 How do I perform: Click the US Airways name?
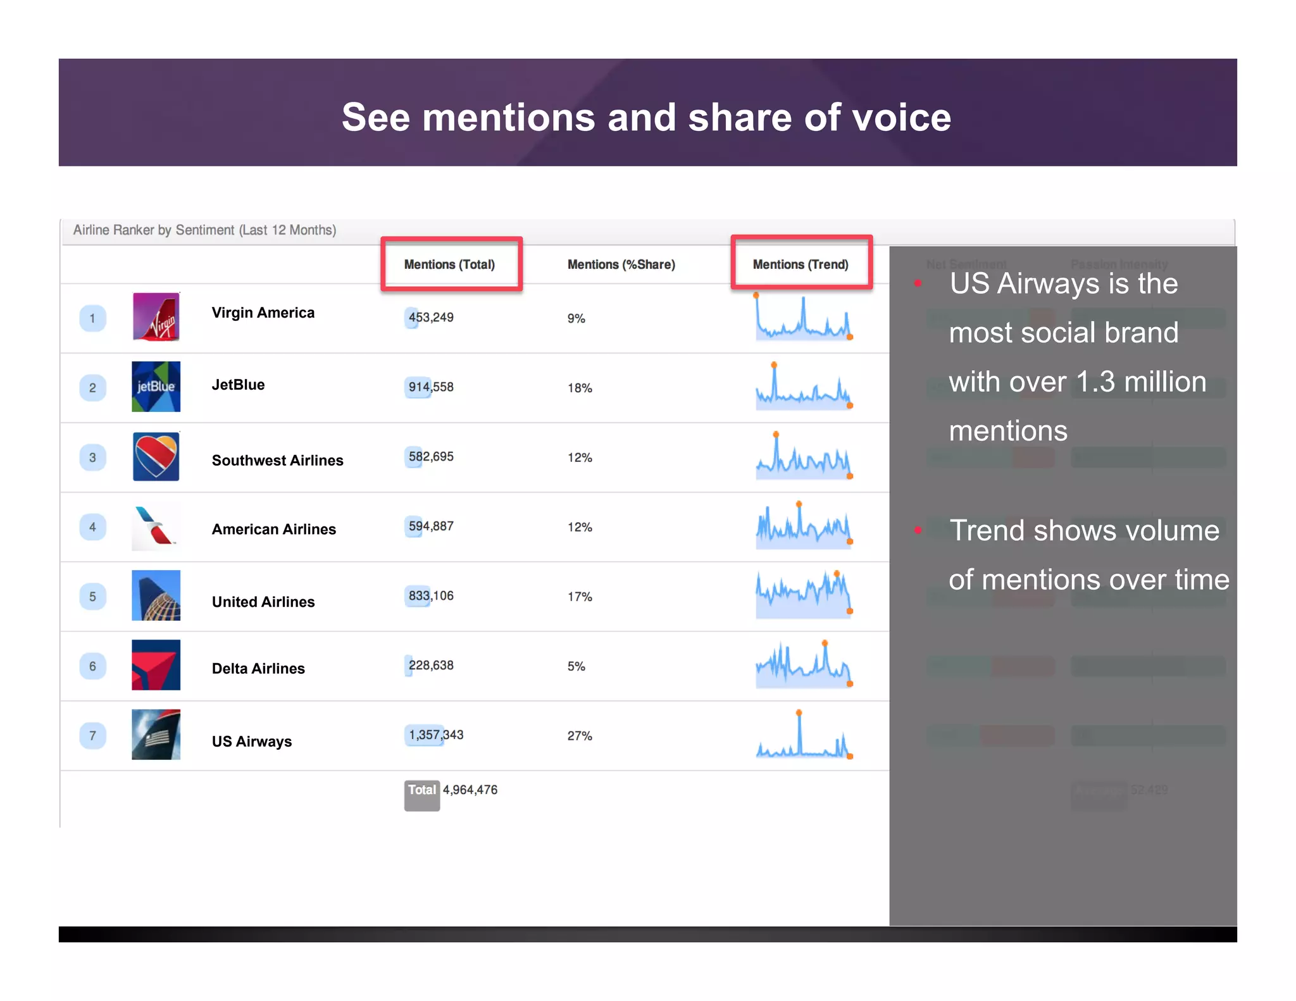pyautogui.click(x=252, y=742)
